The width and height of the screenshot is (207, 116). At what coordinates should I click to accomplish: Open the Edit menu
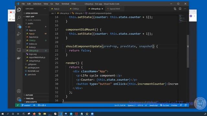click(29, 4)
